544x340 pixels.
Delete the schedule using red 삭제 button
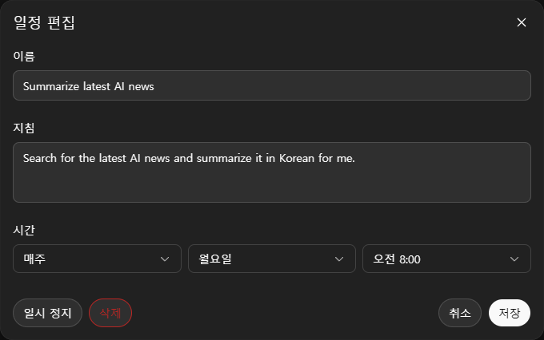(110, 313)
